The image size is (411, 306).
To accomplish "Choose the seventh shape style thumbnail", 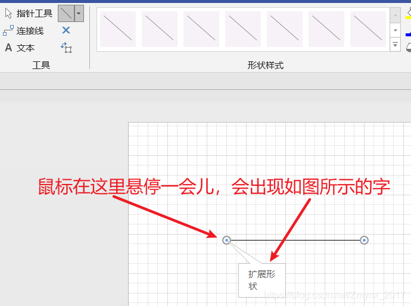I will 368,29.
